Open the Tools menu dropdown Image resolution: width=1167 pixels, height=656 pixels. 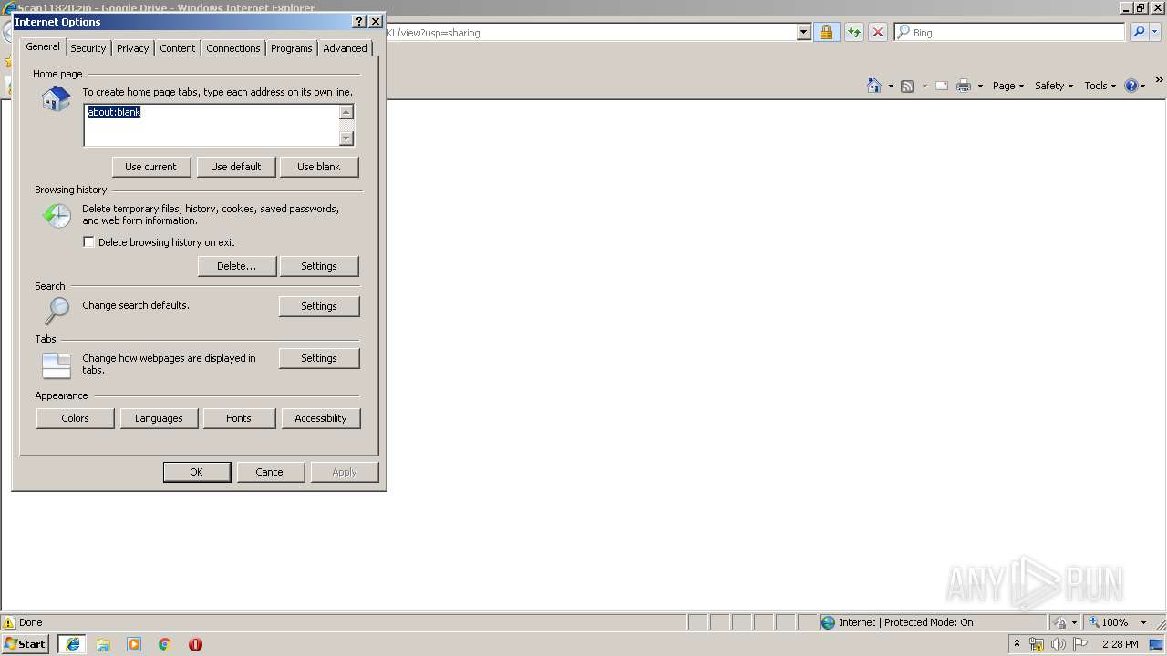tap(1100, 86)
